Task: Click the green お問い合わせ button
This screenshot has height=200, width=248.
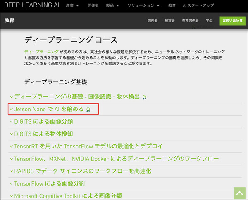Action: [232, 20]
